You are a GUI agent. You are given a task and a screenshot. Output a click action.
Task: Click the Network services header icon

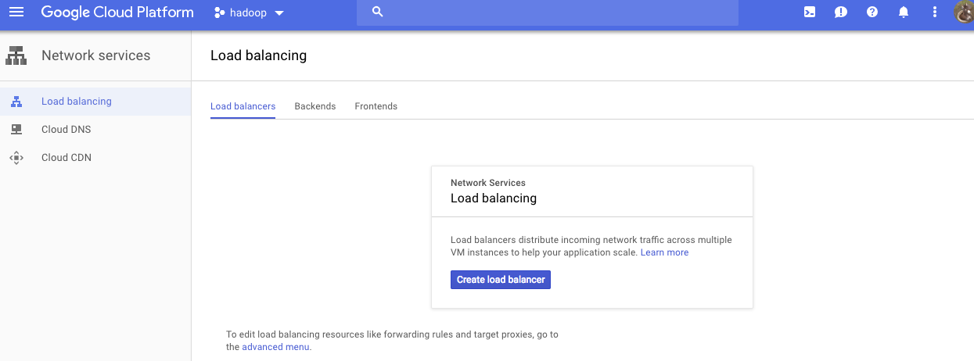[x=16, y=55]
